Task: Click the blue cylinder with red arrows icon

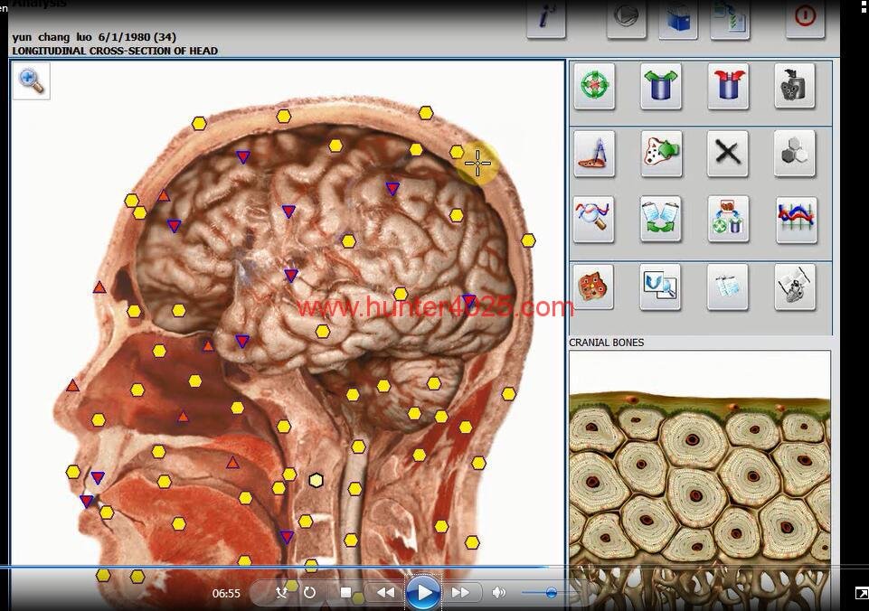Action: pos(728,87)
